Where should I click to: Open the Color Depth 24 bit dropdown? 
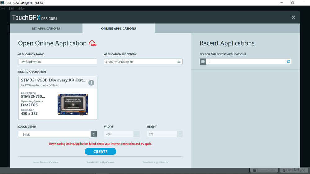(57, 134)
